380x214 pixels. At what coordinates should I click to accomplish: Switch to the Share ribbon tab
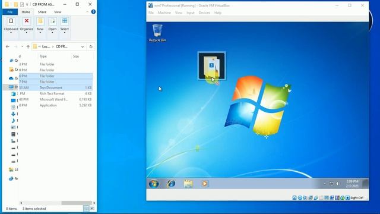42,12
